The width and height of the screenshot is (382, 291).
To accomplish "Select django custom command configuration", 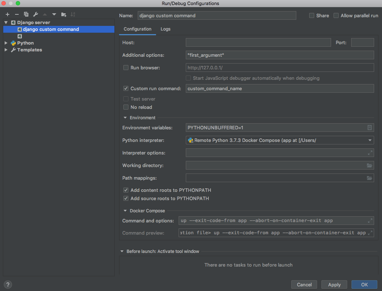I will pyautogui.click(x=59, y=29).
